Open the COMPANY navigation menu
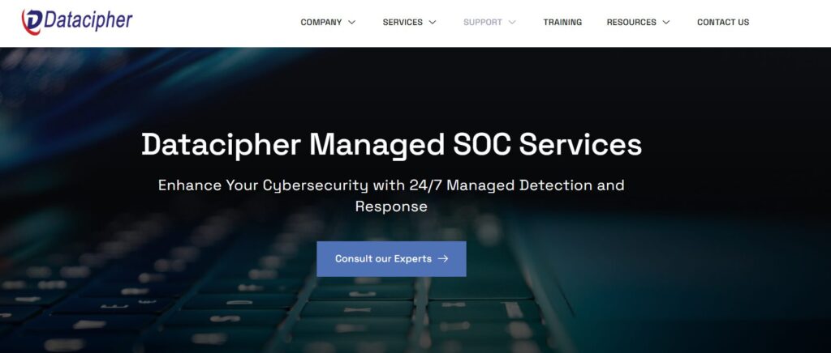This screenshot has height=353, width=831. point(321,22)
